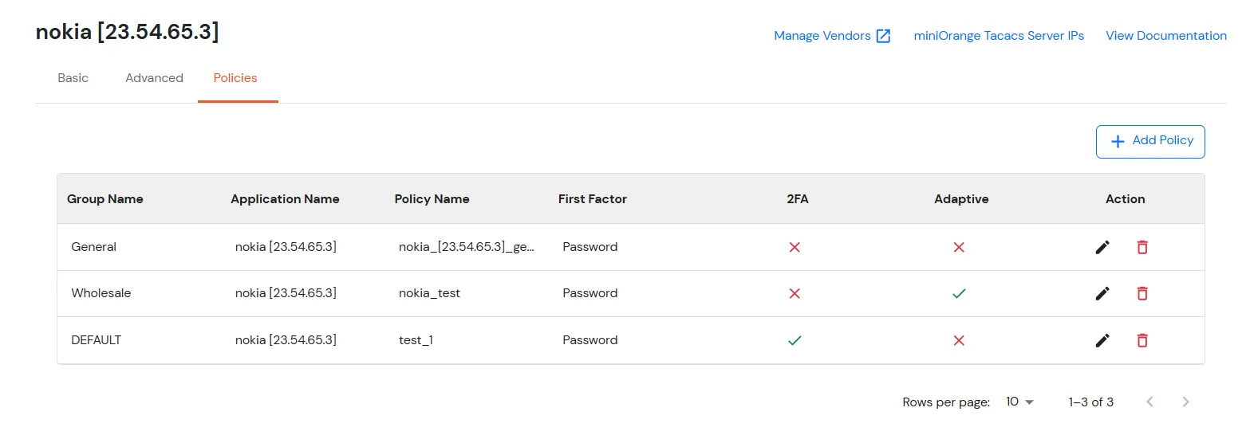Click application name in the DEFAULT row

point(286,340)
